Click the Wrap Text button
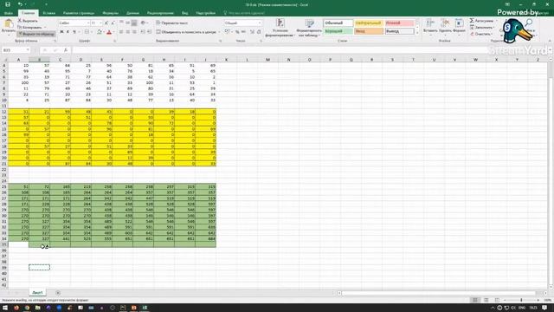The height and width of the screenshot is (312, 554). click(x=172, y=23)
